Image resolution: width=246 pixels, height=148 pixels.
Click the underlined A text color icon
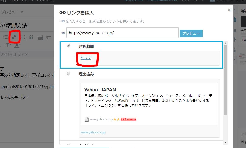[17, 45]
